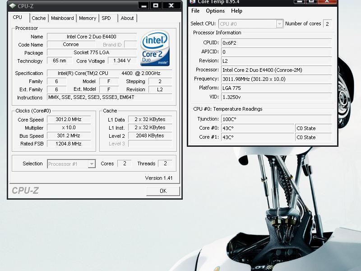Click the Core Temp title bar app icon
361x271 pixels.
193,2
